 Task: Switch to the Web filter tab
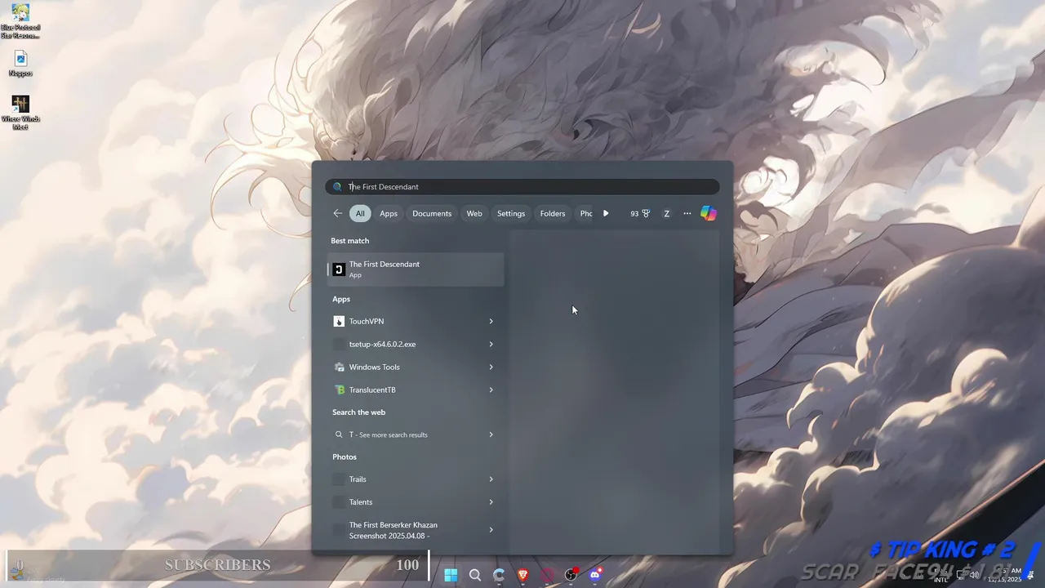[474, 213]
